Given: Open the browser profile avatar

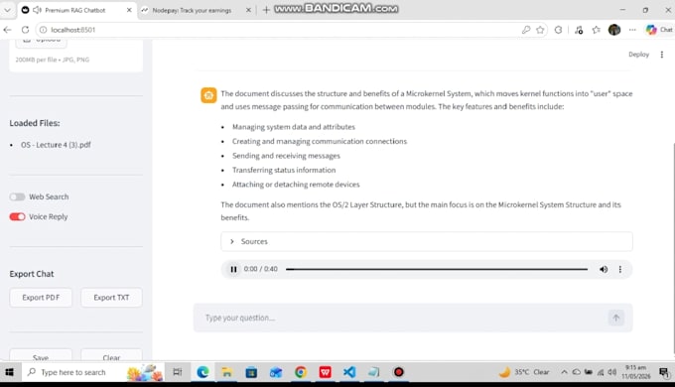Looking at the screenshot, I should click(614, 30).
